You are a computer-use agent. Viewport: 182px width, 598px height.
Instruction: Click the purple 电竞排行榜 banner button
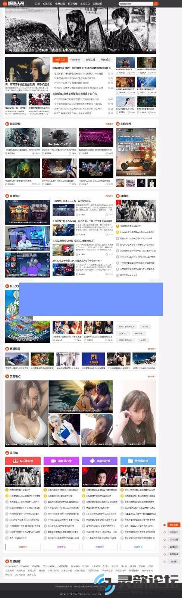tap(100, 461)
